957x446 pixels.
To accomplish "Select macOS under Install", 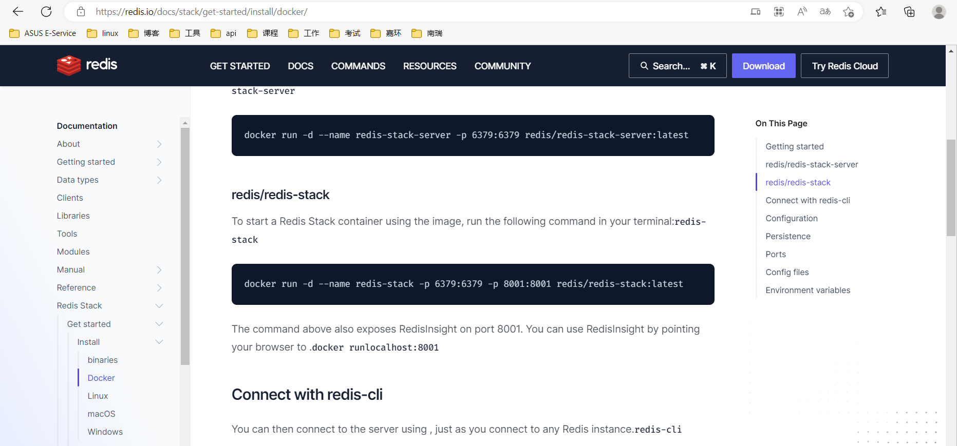I will coord(101,414).
